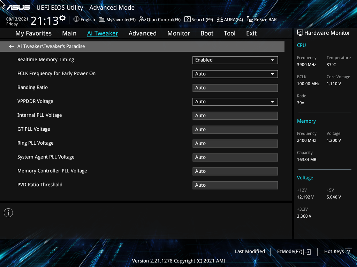Click Realtime Memory Timing label
Viewport: 357px width, 267px height.
pyautogui.click(x=46, y=60)
